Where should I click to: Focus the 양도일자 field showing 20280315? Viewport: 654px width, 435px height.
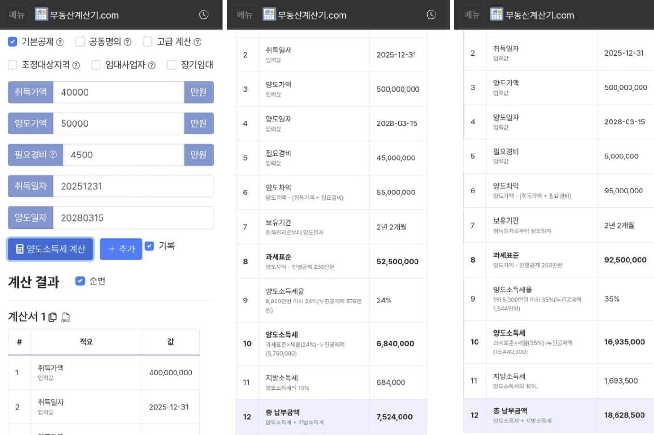point(133,218)
